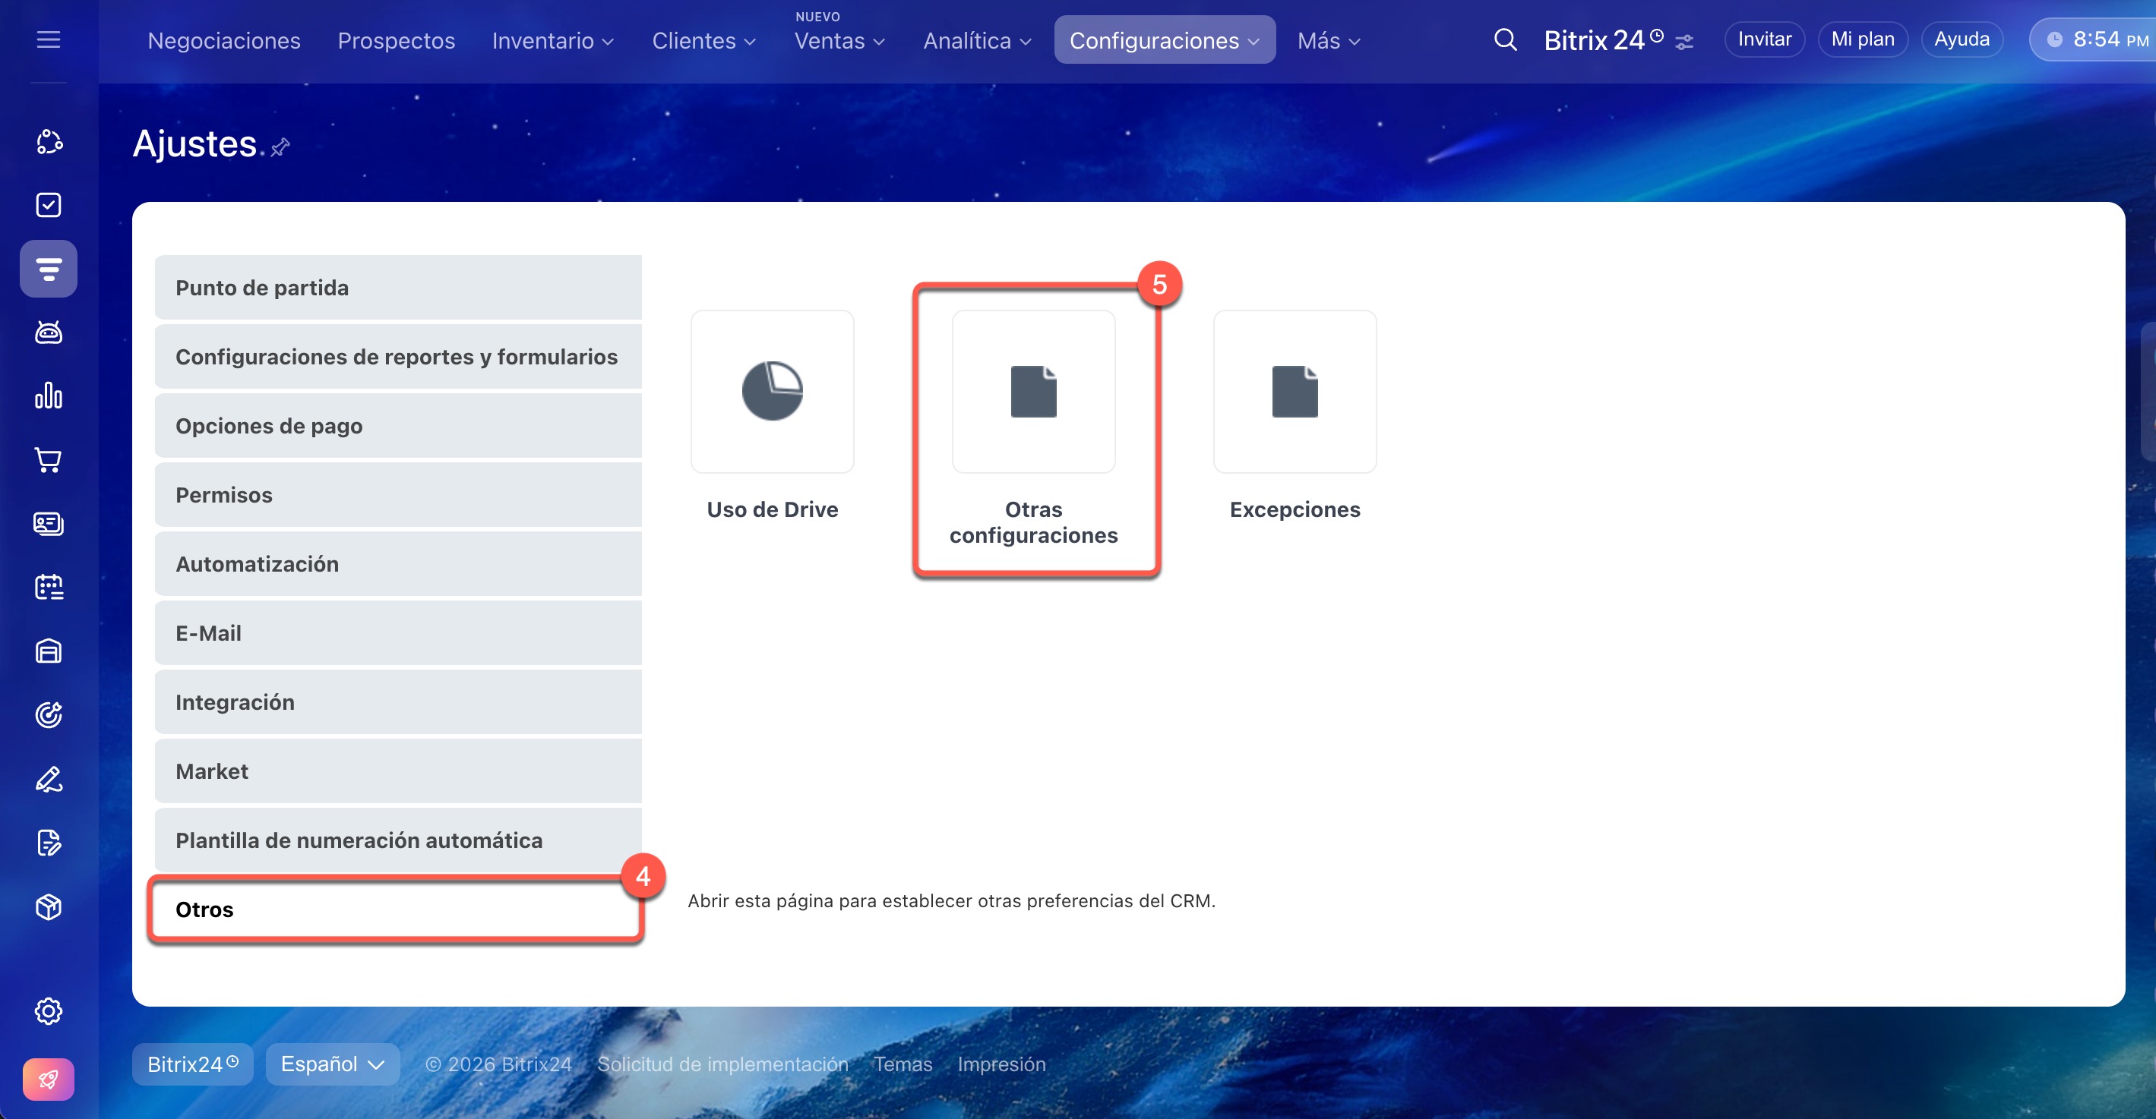Click the search magnifier icon
Image resolution: width=2156 pixels, height=1119 pixels.
pyautogui.click(x=1505, y=39)
